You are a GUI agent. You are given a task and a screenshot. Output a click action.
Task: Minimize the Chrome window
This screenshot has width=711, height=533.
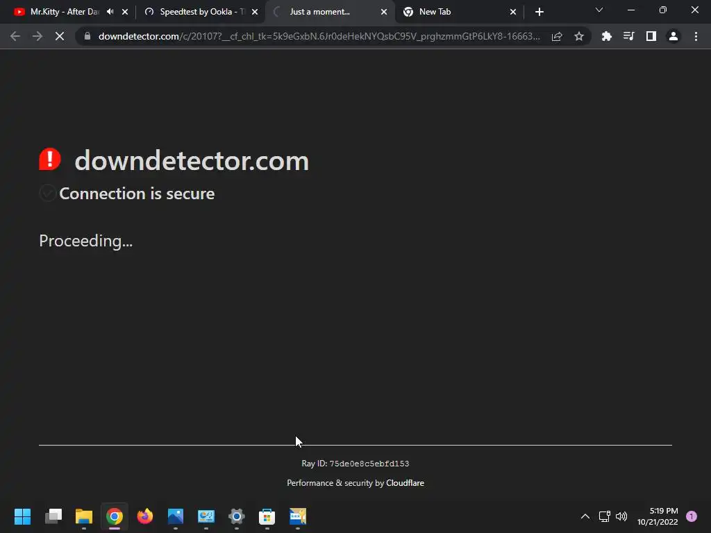click(630, 10)
